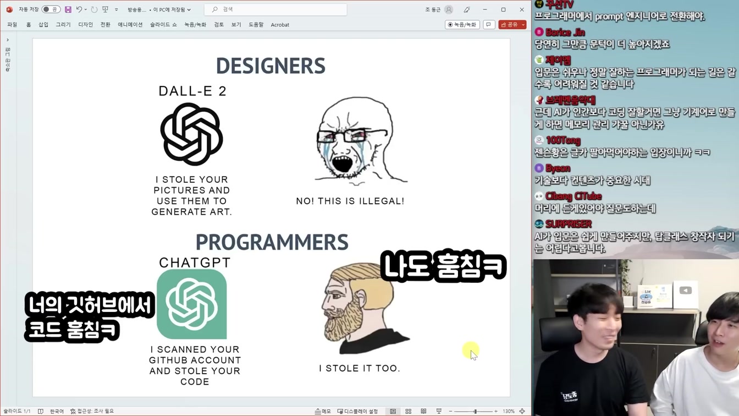The width and height of the screenshot is (739, 416).
Task: Click the 130% zoom level value
Action: (x=509, y=411)
